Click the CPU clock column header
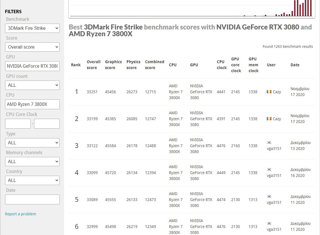 221,65
